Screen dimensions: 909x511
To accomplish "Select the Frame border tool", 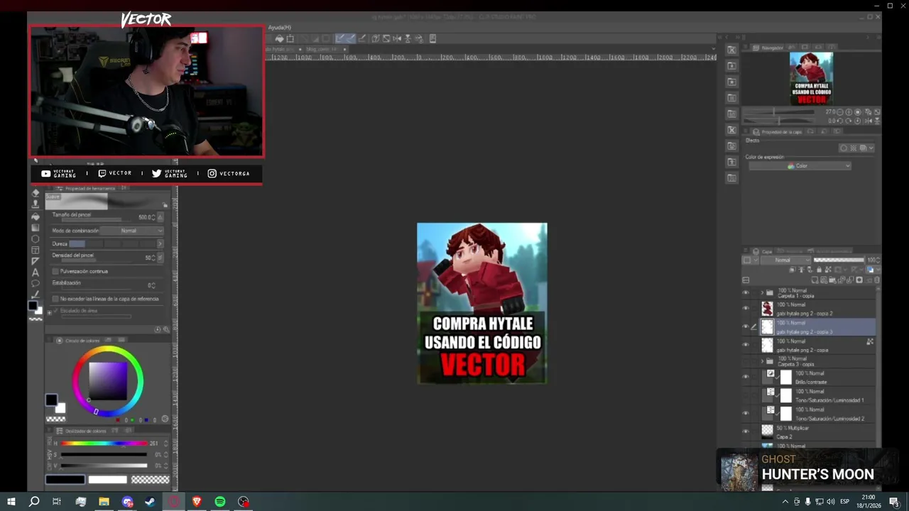I will [x=36, y=250].
